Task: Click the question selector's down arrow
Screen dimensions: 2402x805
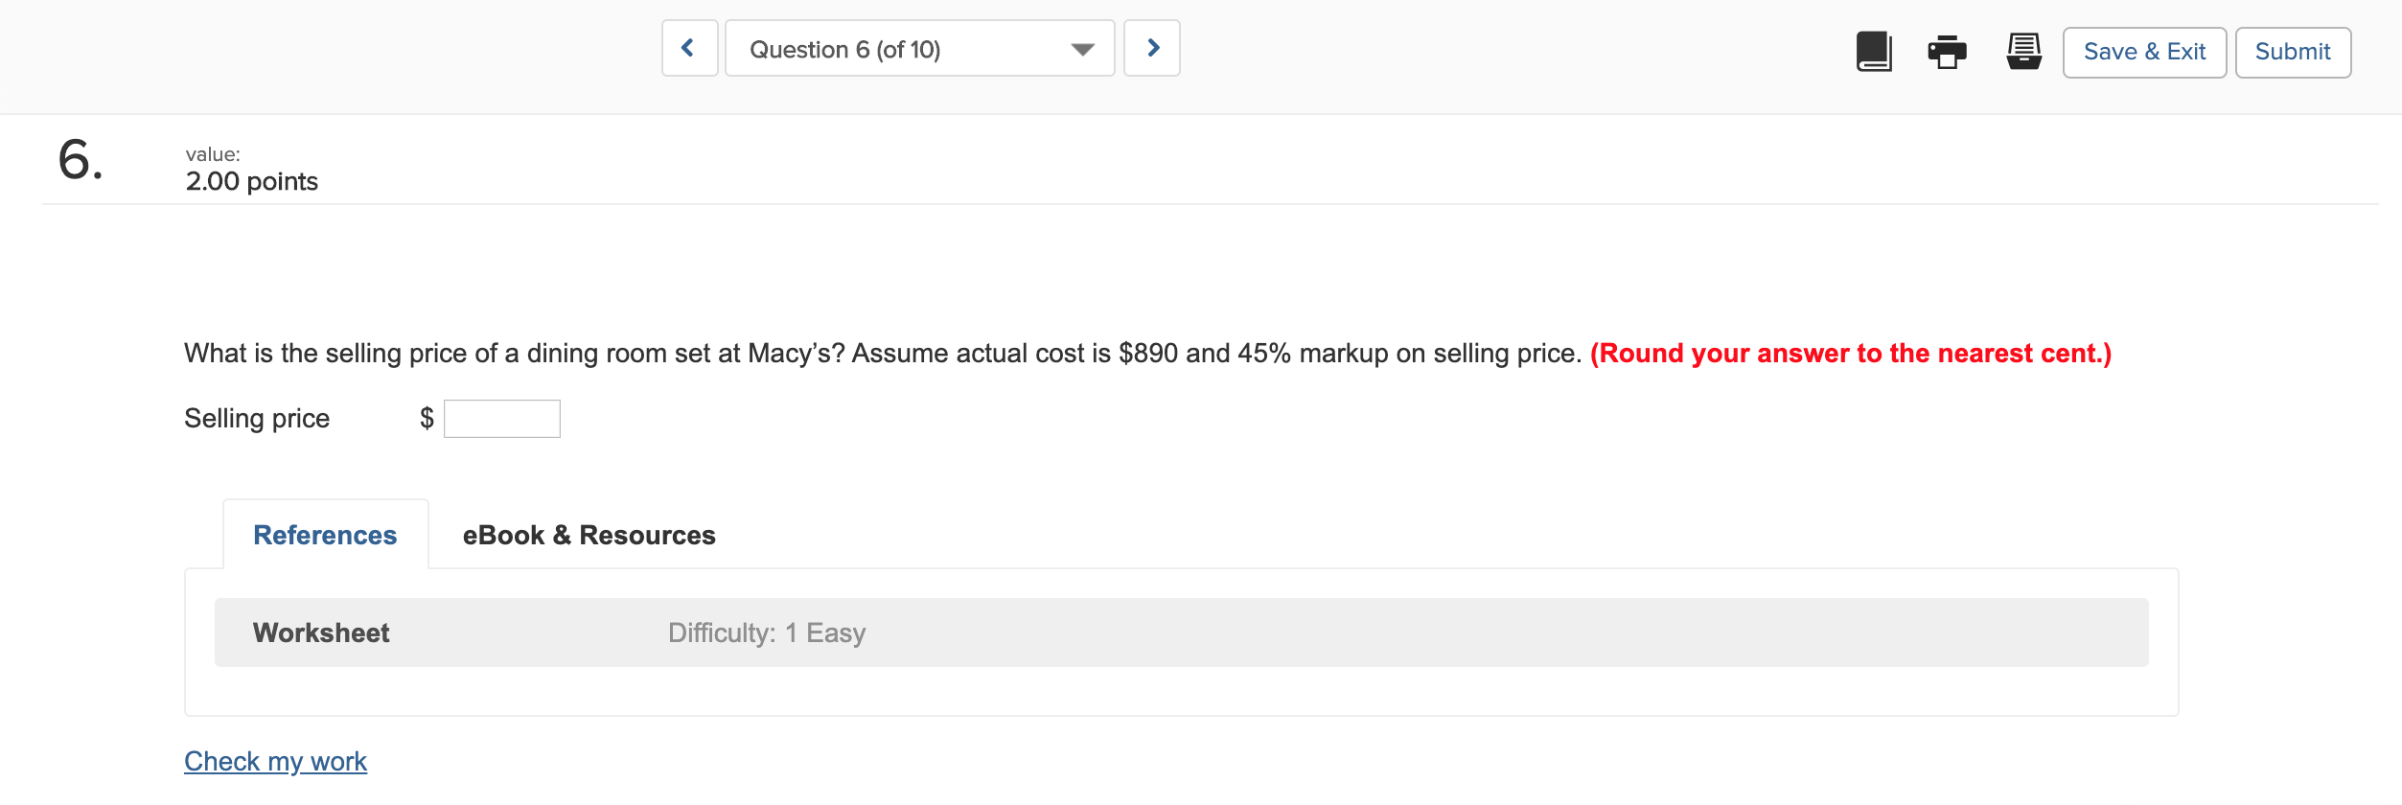Action: tap(1082, 50)
